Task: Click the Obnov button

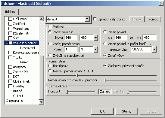Action: [137, 19]
